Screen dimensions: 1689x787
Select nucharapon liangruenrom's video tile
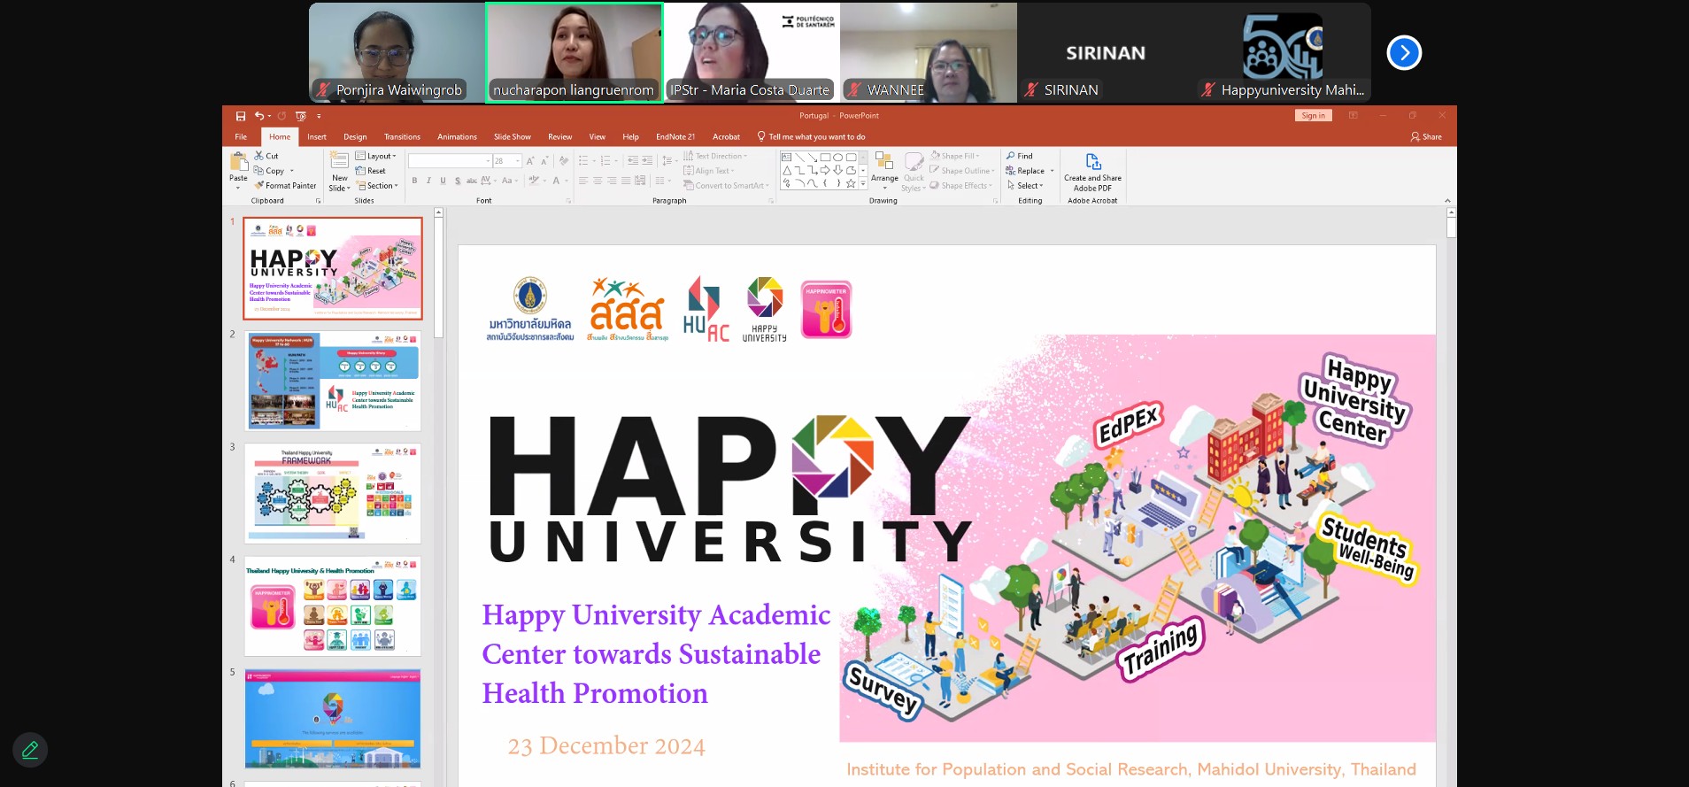574,52
